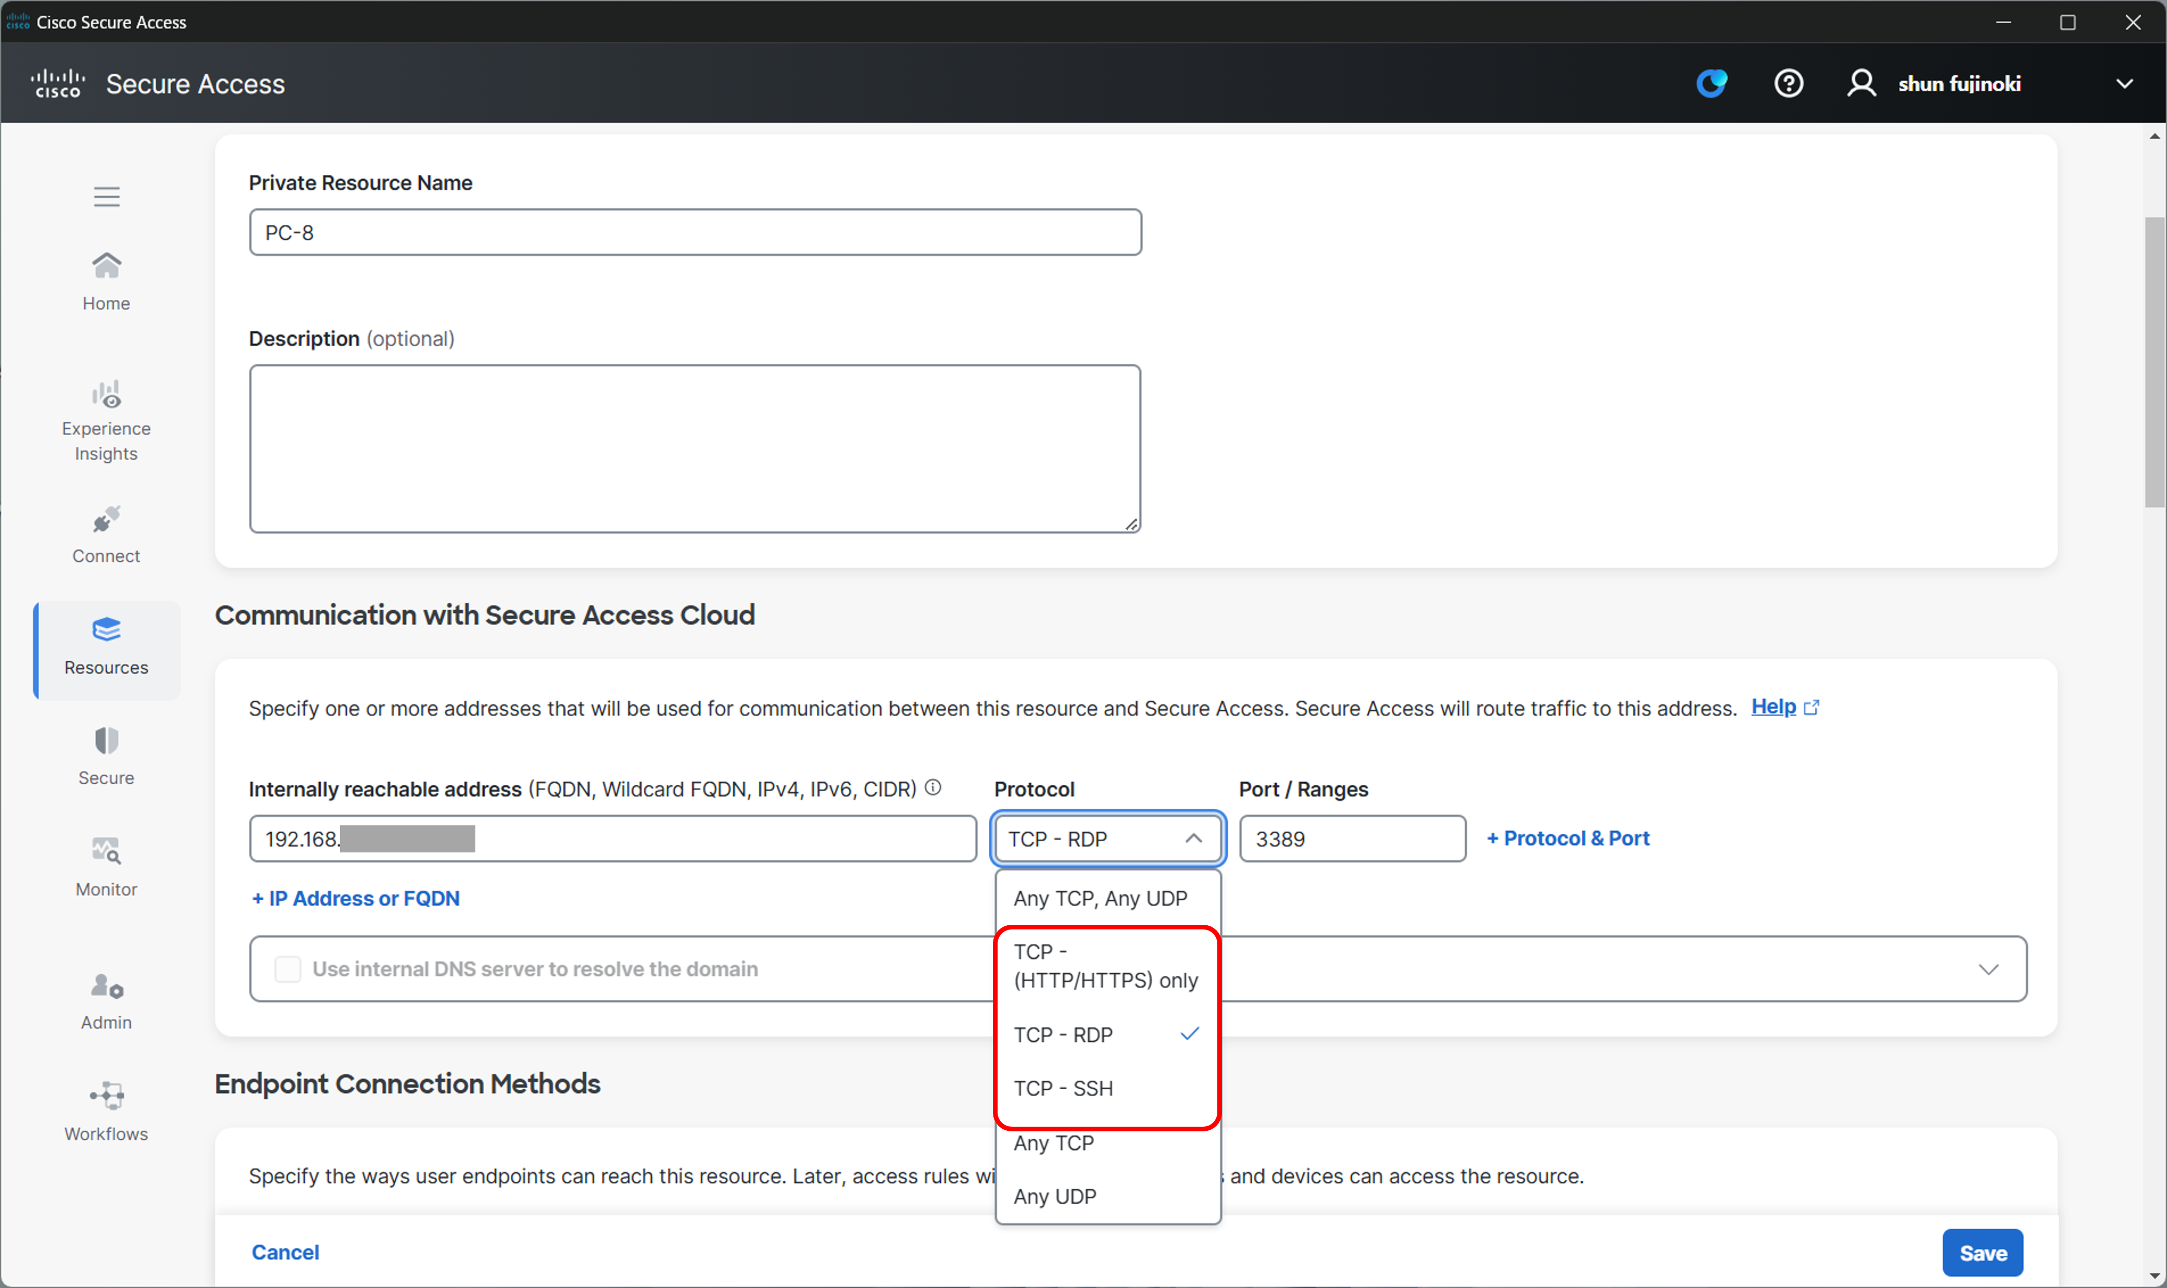The width and height of the screenshot is (2167, 1288).
Task: Open the help question mark icon
Action: (x=1788, y=83)
